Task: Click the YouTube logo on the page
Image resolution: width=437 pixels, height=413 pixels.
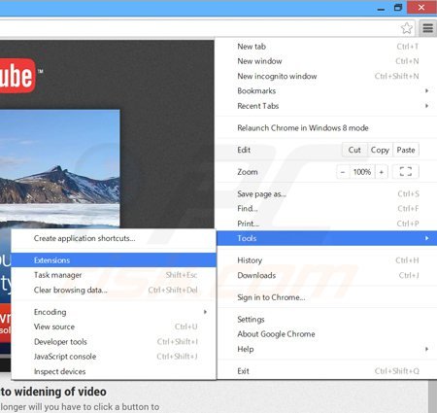Action: 17,76
